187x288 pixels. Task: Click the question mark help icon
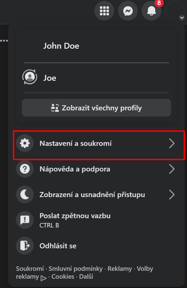tap(25, 169)
